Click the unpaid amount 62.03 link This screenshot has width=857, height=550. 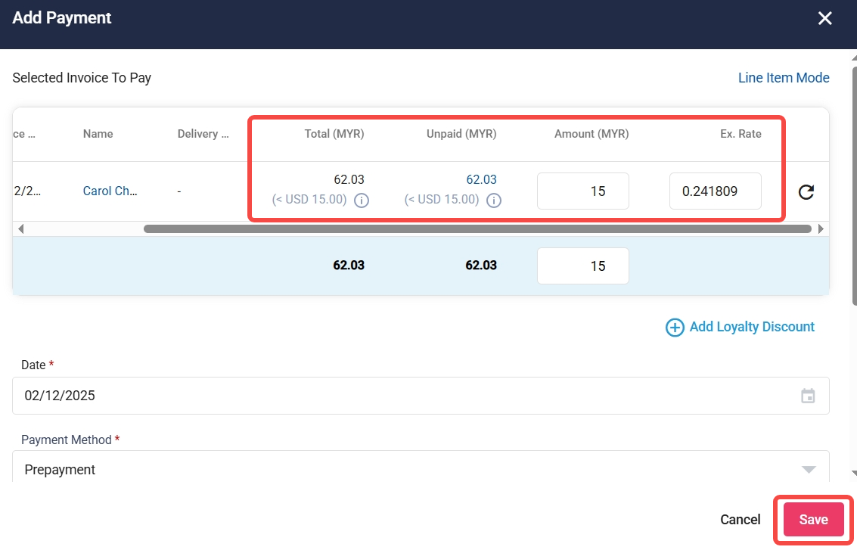click(x=481, y=179)
